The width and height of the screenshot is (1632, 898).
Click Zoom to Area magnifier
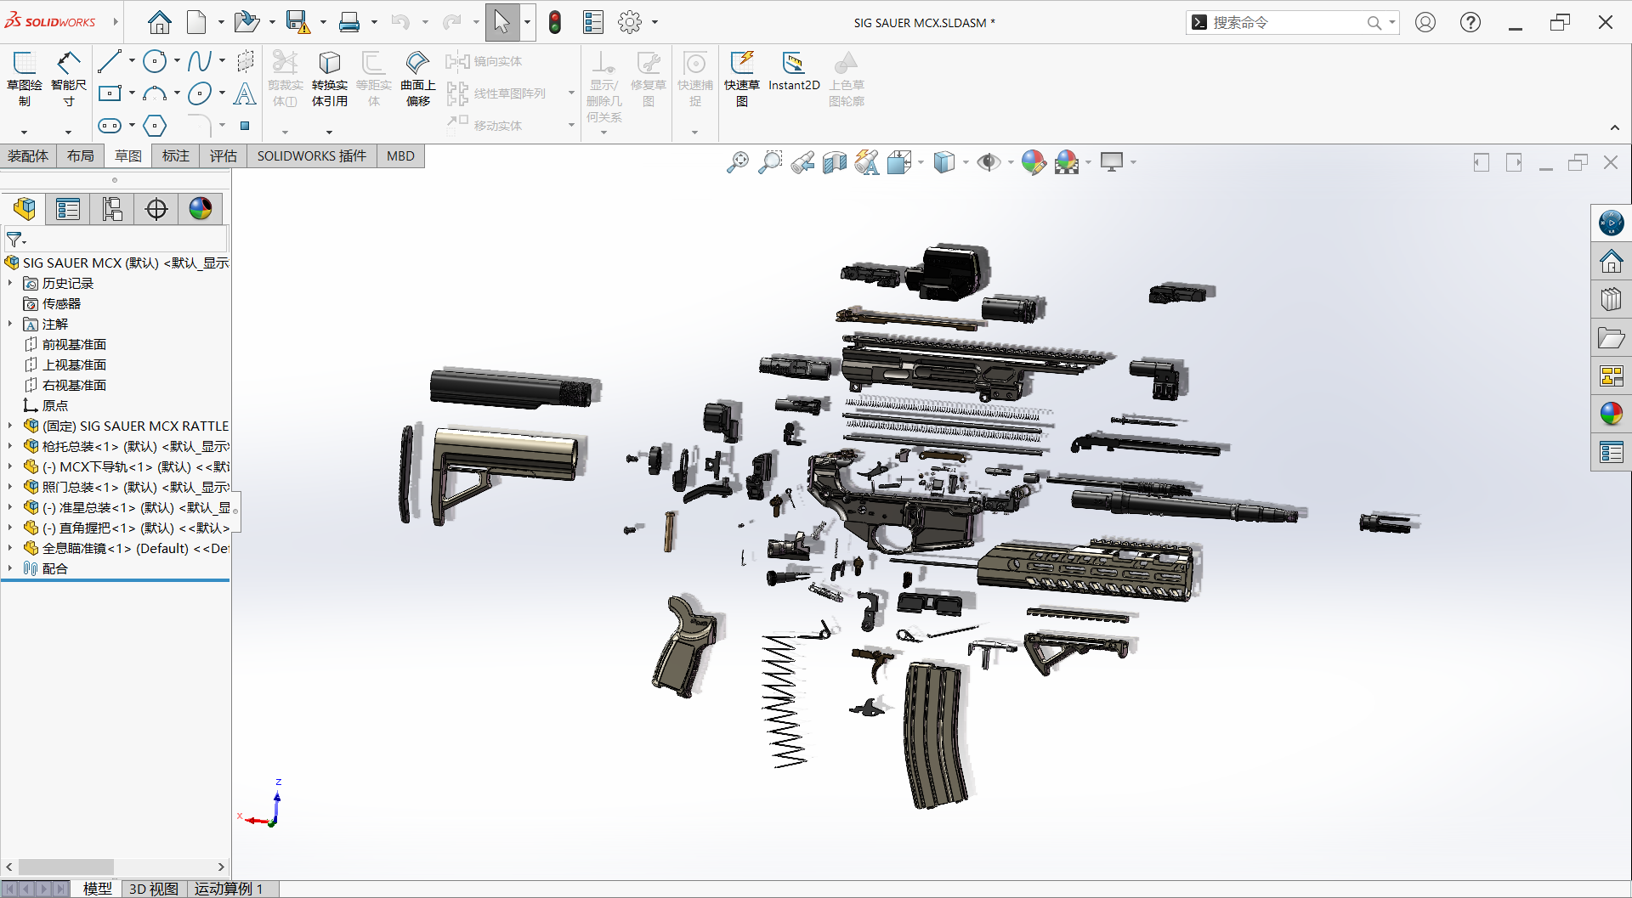[x=770, y=162]
